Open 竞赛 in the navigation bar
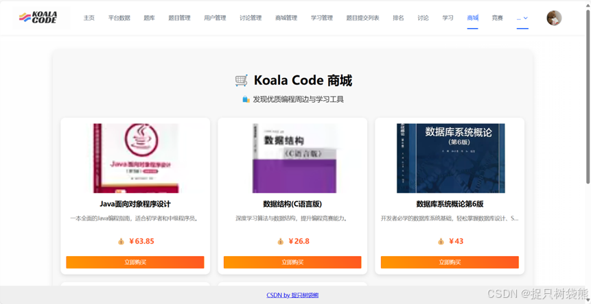The height and width of the screenshot is (304, 591). pos(498,18)
